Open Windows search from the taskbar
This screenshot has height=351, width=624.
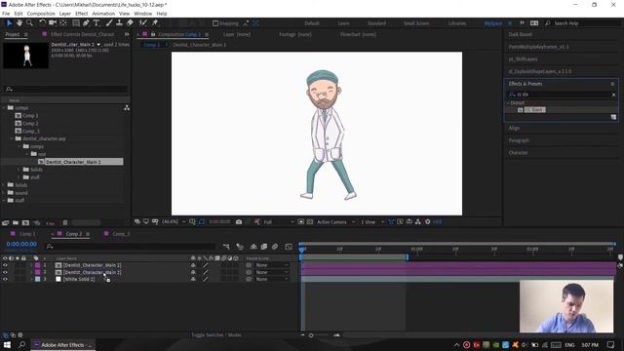point(21,344)
